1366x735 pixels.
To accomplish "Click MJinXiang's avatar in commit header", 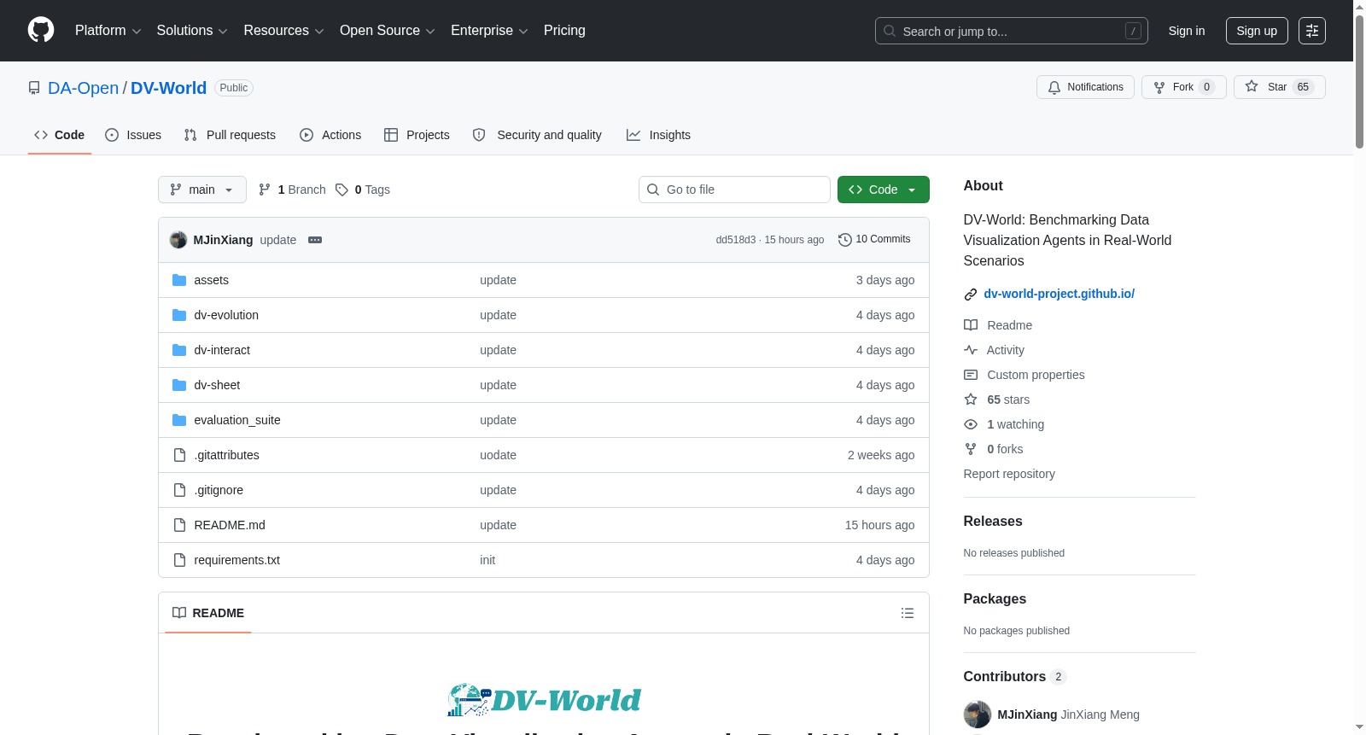I will [x=178, y=240].
